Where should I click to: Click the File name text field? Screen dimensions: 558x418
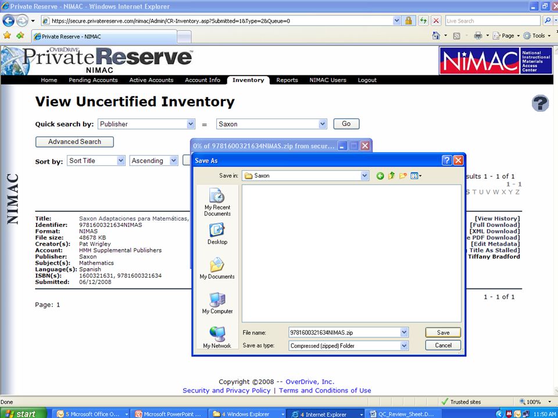[344, 332]
